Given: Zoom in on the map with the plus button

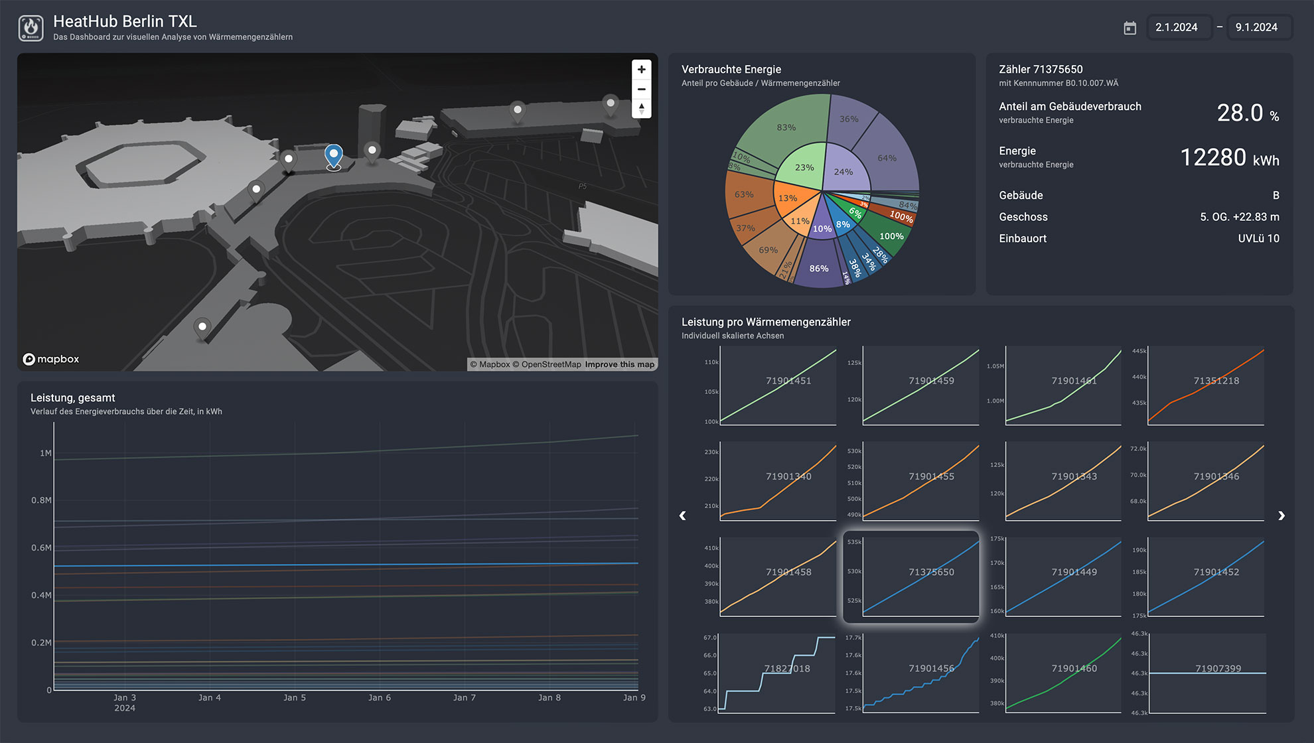Looking at the screenshot, I should pos(641,70).
